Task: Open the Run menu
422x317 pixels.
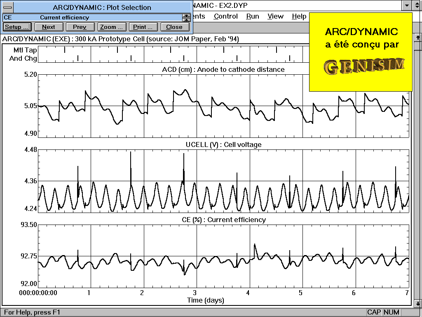Action: [x=253, y=17]
